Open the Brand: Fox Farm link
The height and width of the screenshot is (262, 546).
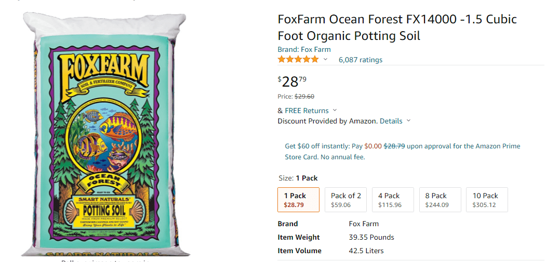[304, 49]
